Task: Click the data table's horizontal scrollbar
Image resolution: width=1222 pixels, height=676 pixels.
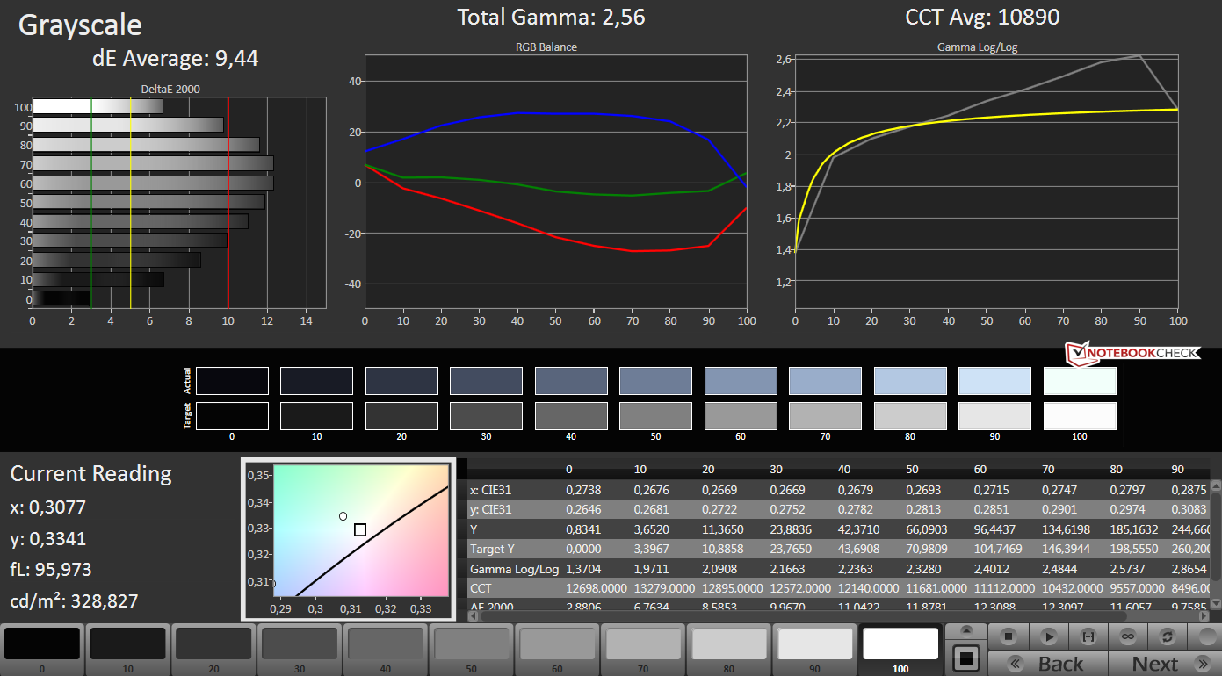Action: point(839,616)
